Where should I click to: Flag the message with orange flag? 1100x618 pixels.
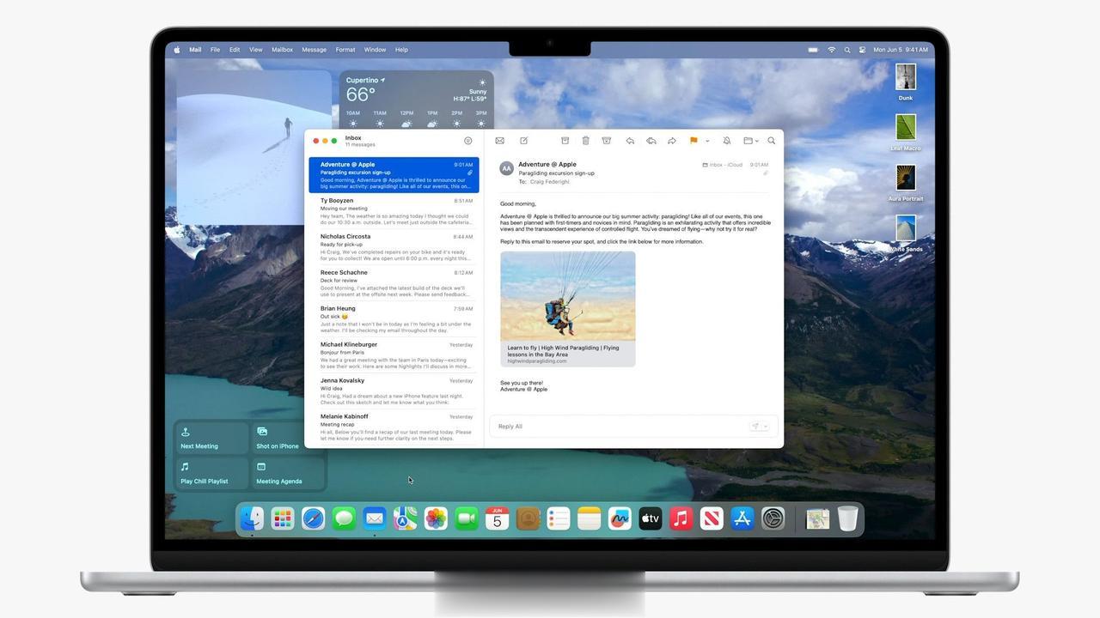[694, 141]
